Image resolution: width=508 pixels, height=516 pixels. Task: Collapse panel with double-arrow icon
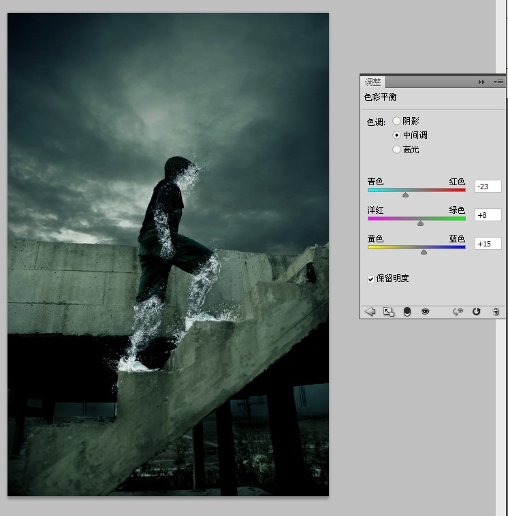[481, 82]
